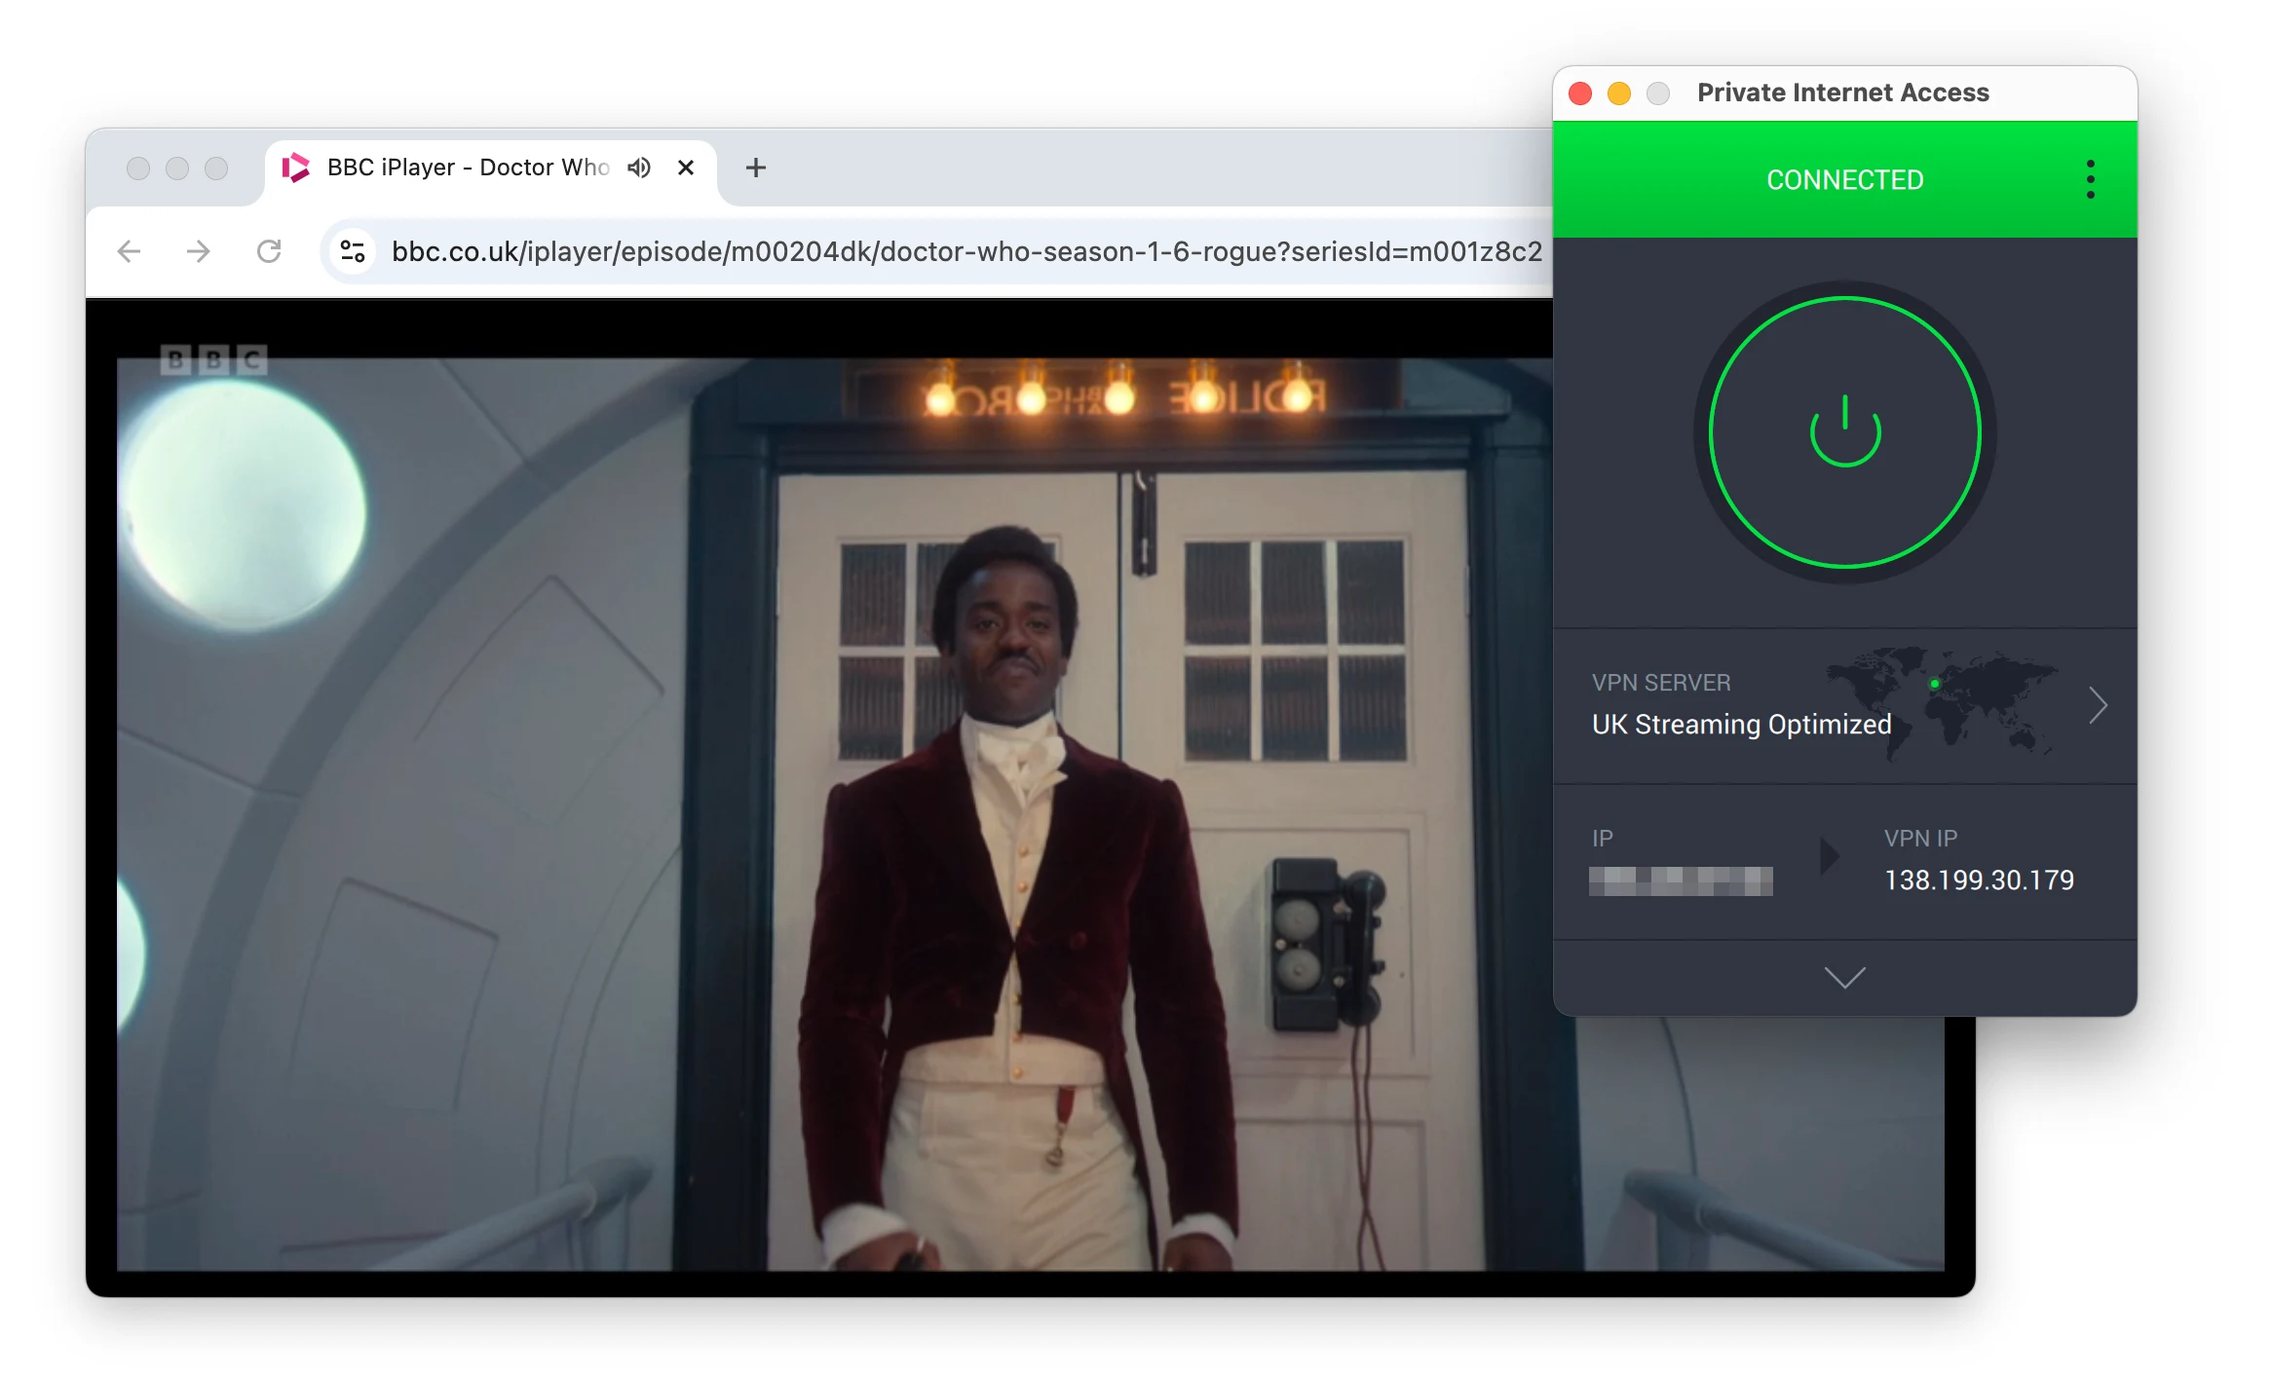Click the BBC logo on the video
Image resolution: width=2272 pixels, height=1385 pixels.
(x=213, y=360)
